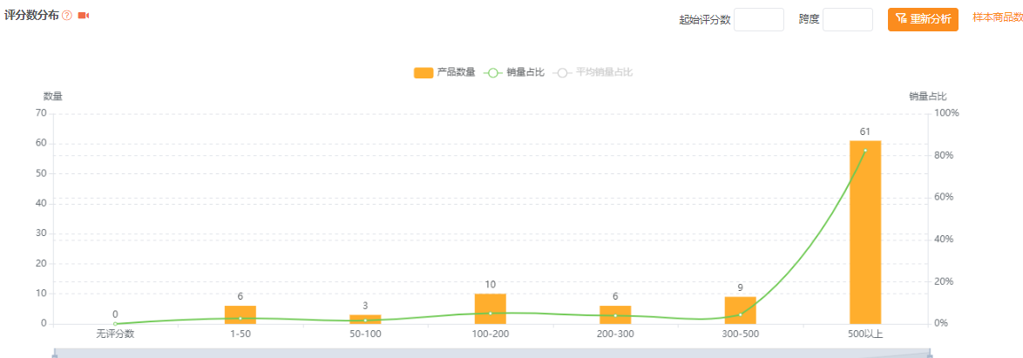Open the 样本商品数 link
The width and height of the screenshot is (1023, 358).
tap(997, 17)
